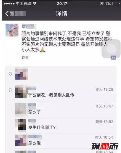Open avatar of user who liked post

click(22, 74)
